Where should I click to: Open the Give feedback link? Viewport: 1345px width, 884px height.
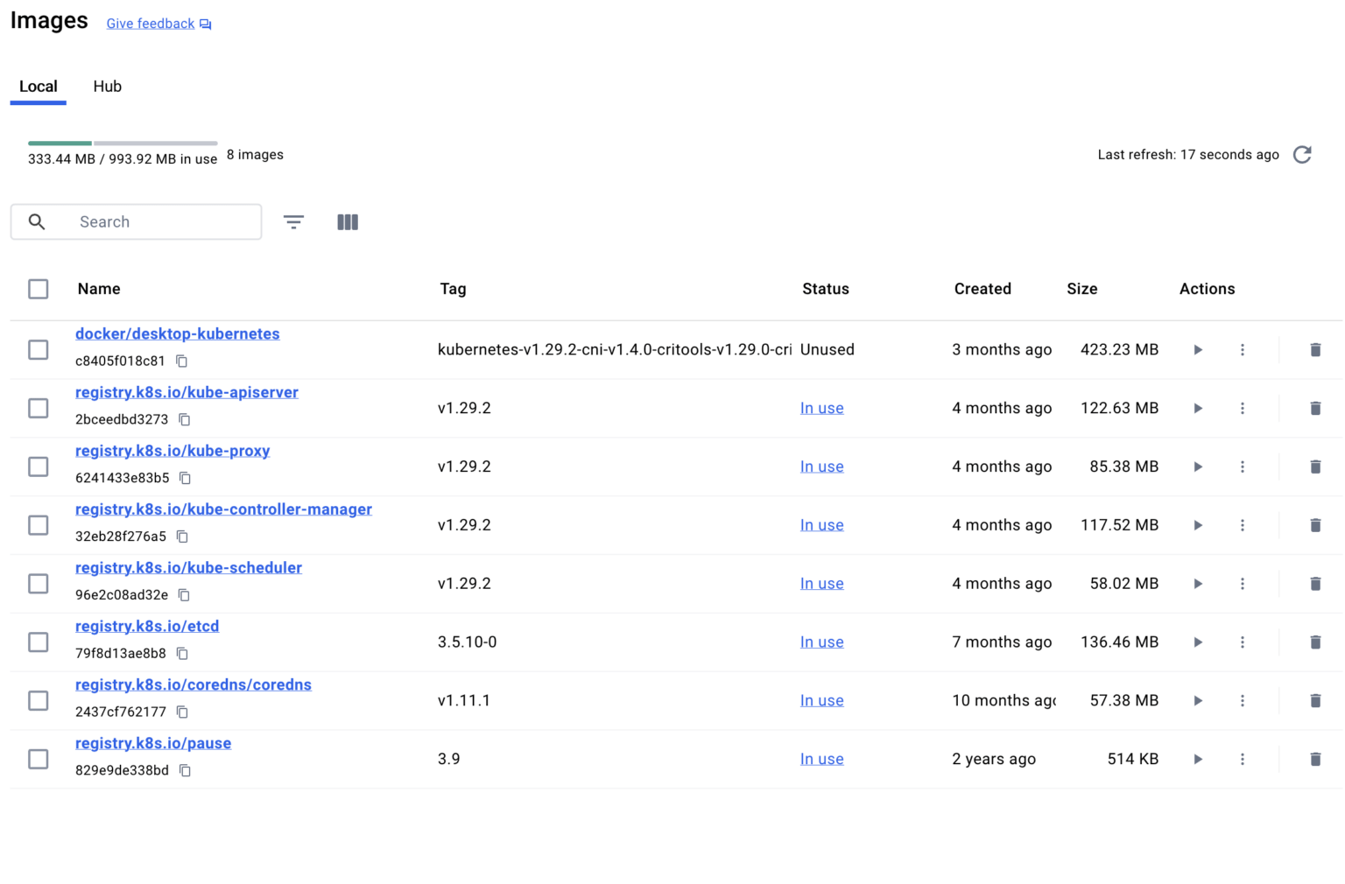point(150,24)
